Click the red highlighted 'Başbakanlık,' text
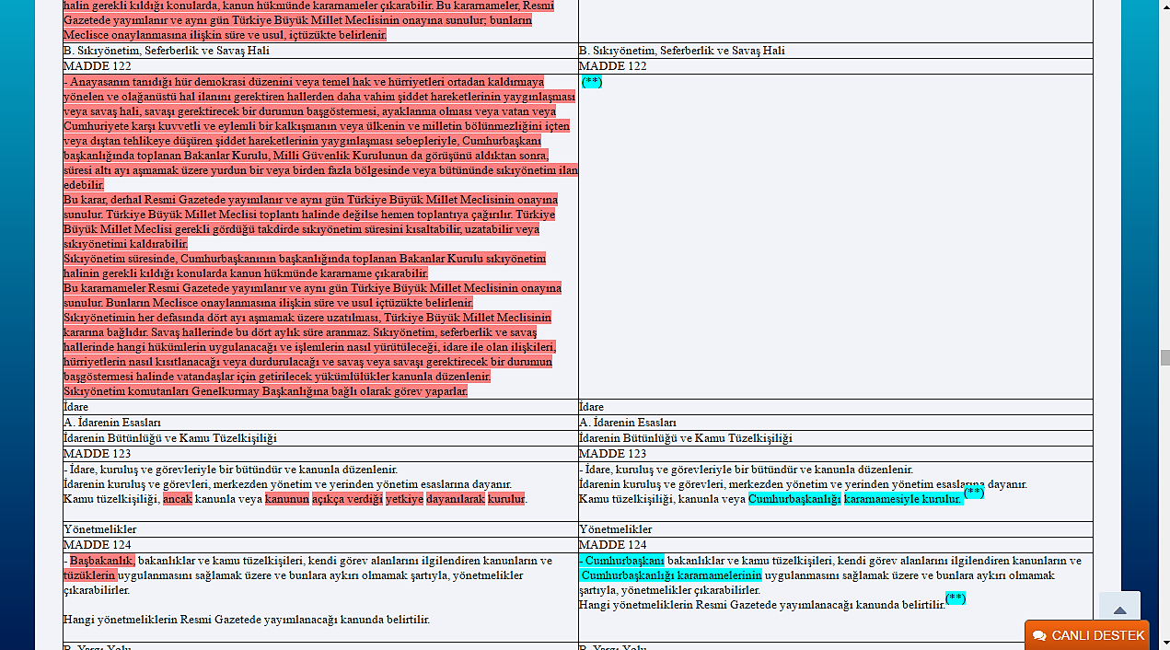Image resolution: width=1170 pixels, height=650 pixels. [102, 561]
